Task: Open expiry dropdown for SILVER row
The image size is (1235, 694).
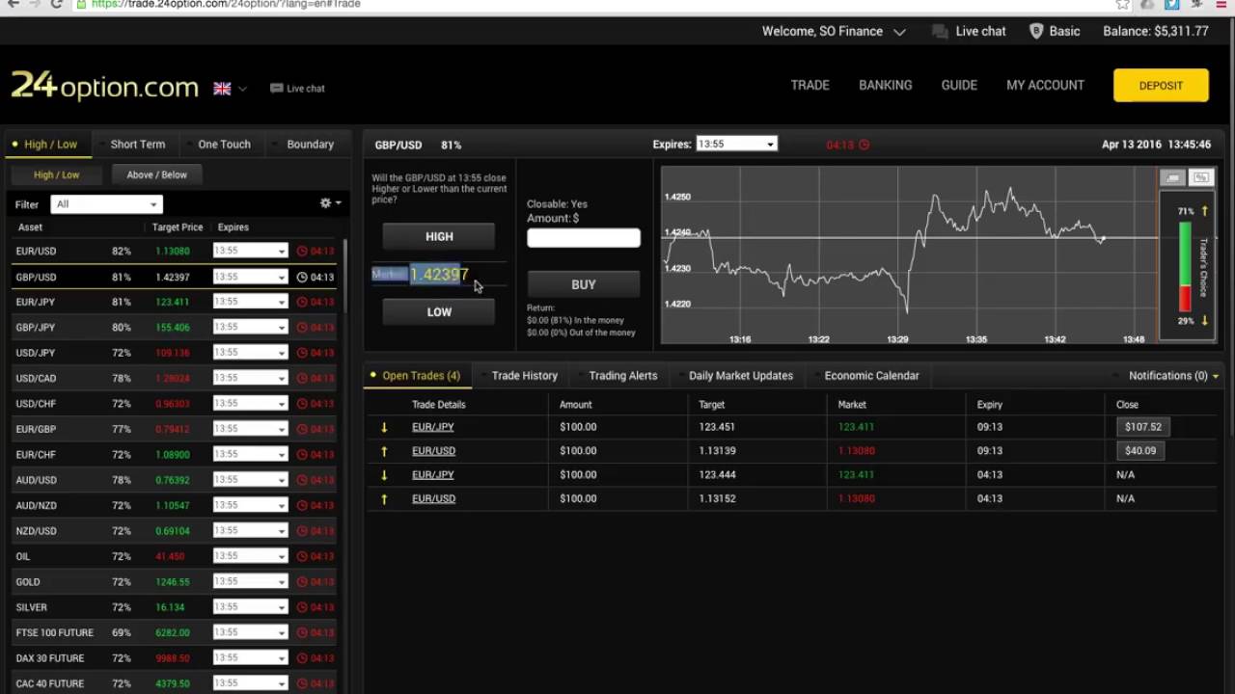Action: [x=250, y=607]
